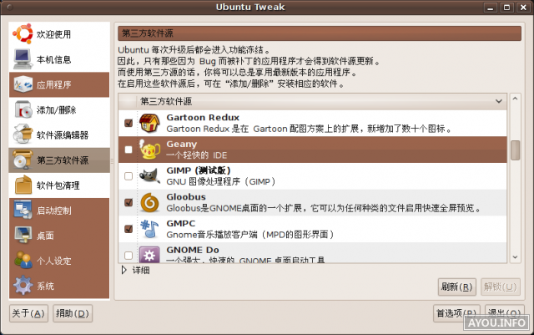Viewport: 534px width, 335px height.
Task: Click the scrollbar down arrow
Action: [515, 256]
